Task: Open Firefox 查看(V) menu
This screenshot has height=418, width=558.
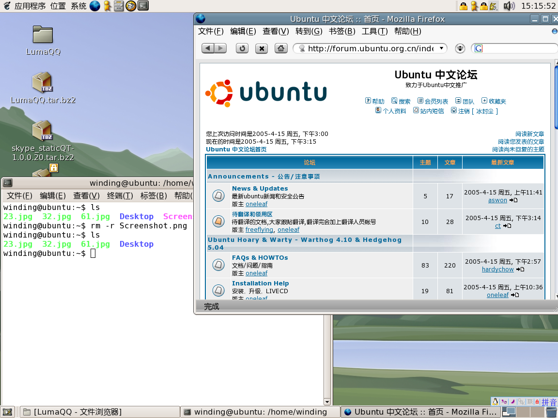Action: (x=276, y=31)
